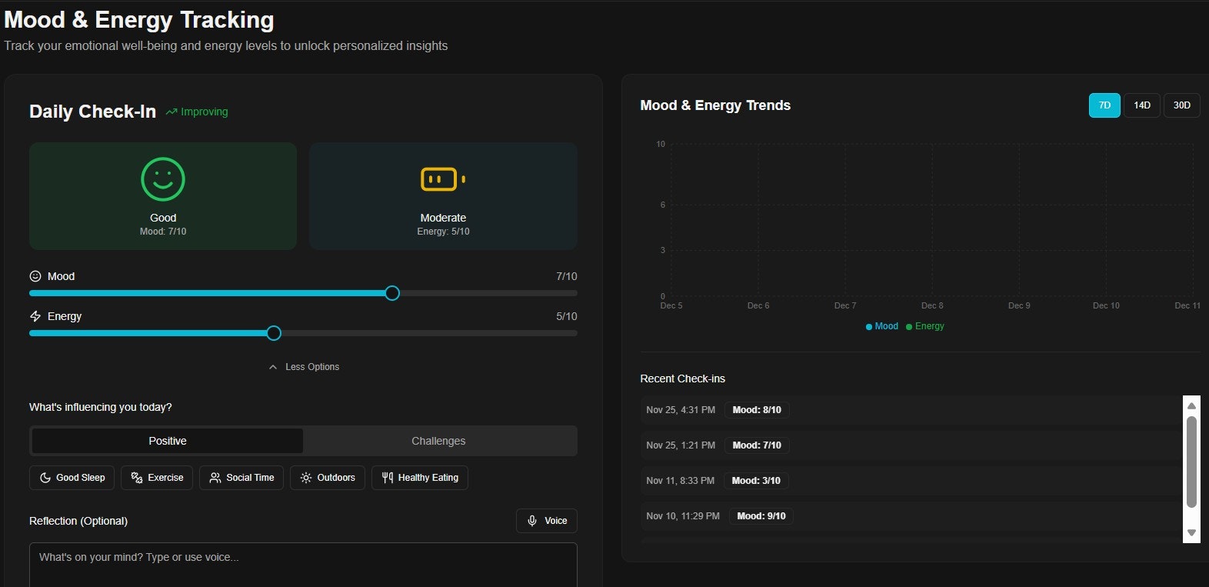This screenshot has height=587, width=1209.
Task: Toggle the Exercise influence tag
Action: 157,478
